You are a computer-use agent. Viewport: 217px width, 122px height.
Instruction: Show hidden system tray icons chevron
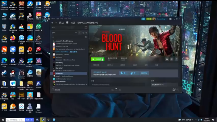coord(196,120)
